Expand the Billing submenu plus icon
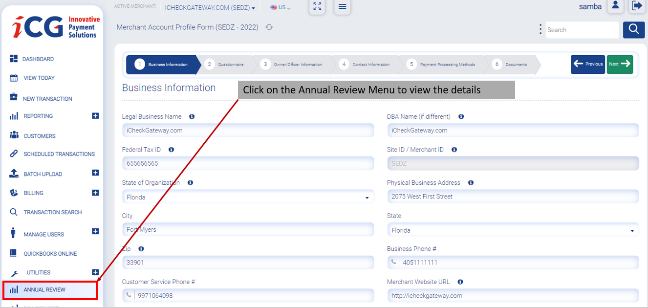The width and height of the screenshot is (648, 308). pyautogui.click(x=95, y=193)
